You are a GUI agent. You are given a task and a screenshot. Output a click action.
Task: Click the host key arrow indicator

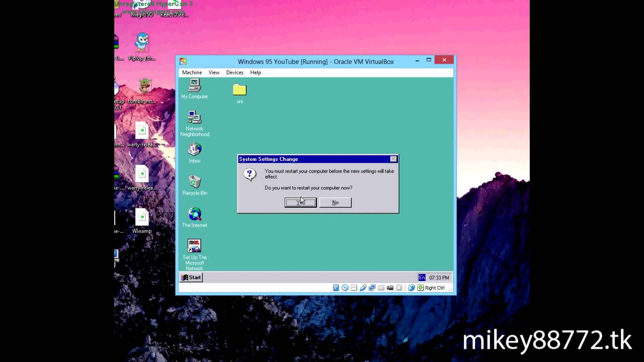click(420, 288)
